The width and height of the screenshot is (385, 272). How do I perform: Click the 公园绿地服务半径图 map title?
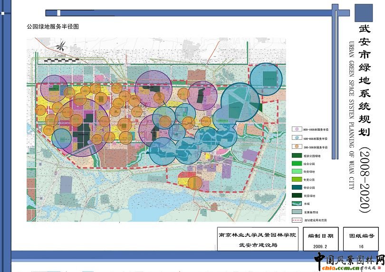pyautogui.click(x=53, y=27)
